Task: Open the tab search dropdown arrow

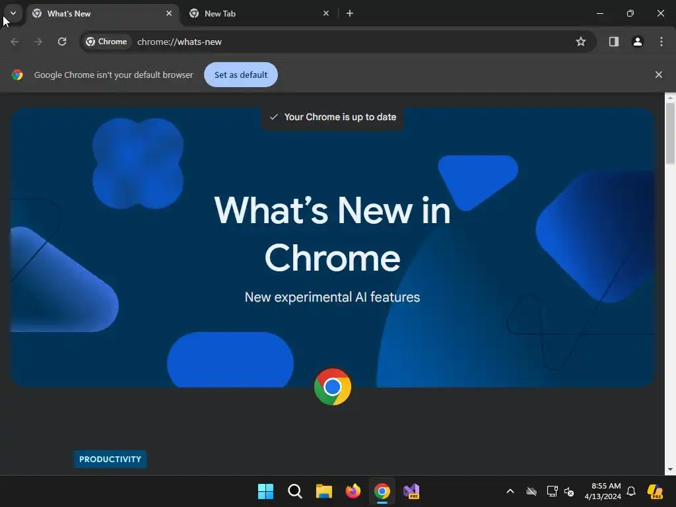Action: tap(13, 13)
